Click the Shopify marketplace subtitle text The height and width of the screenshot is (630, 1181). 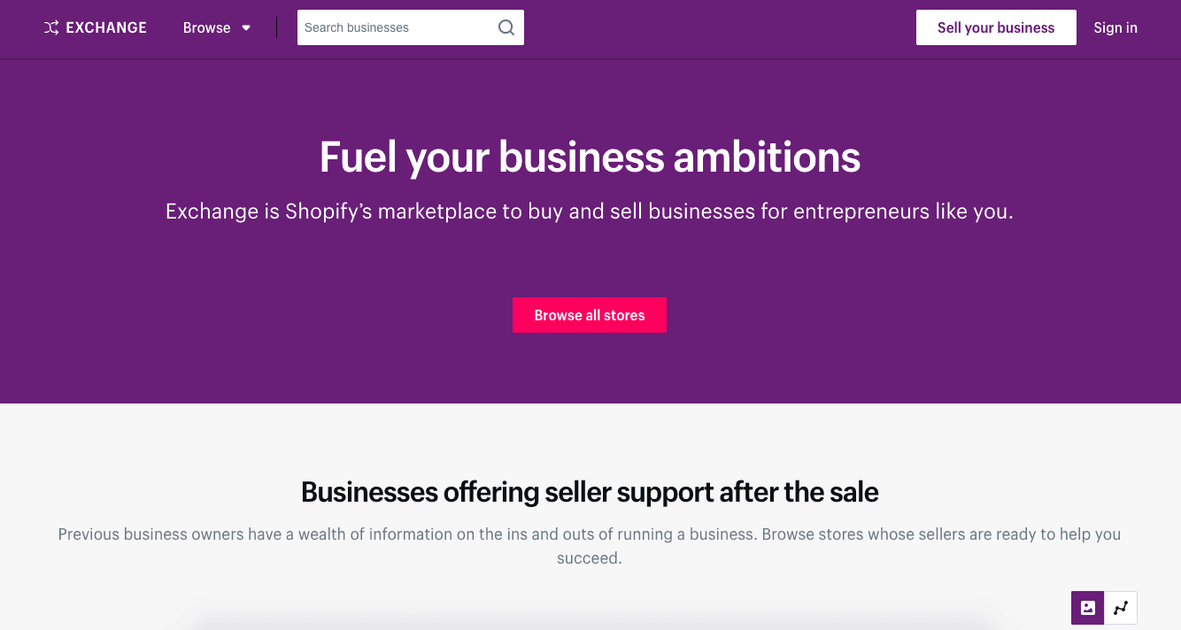tap(590, 212)
